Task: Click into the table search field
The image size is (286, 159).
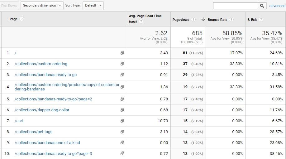Action: tap(235, 6)
